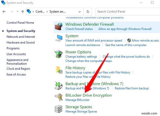This screenshot has width=160, height=116.
Task: Go back with the back arrow button
Action: [4, 12]
